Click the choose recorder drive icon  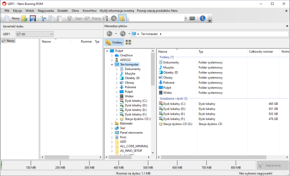[x=192, y=18]
